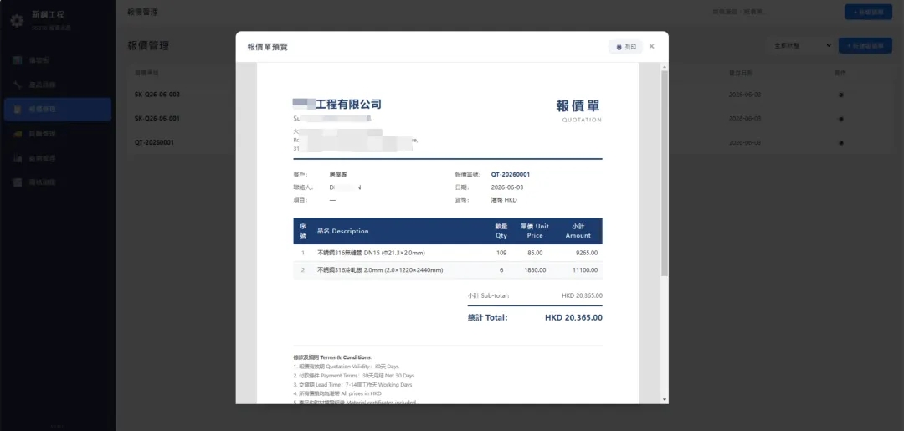Select the highlighted 報價管理 sidebar item
This screenshot has height=431, width=904.
[58, 110]
